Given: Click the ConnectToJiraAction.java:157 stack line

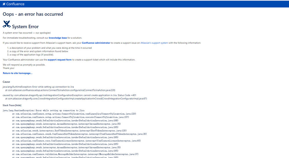Looking at the screenshot, I should tap(71, 117).
